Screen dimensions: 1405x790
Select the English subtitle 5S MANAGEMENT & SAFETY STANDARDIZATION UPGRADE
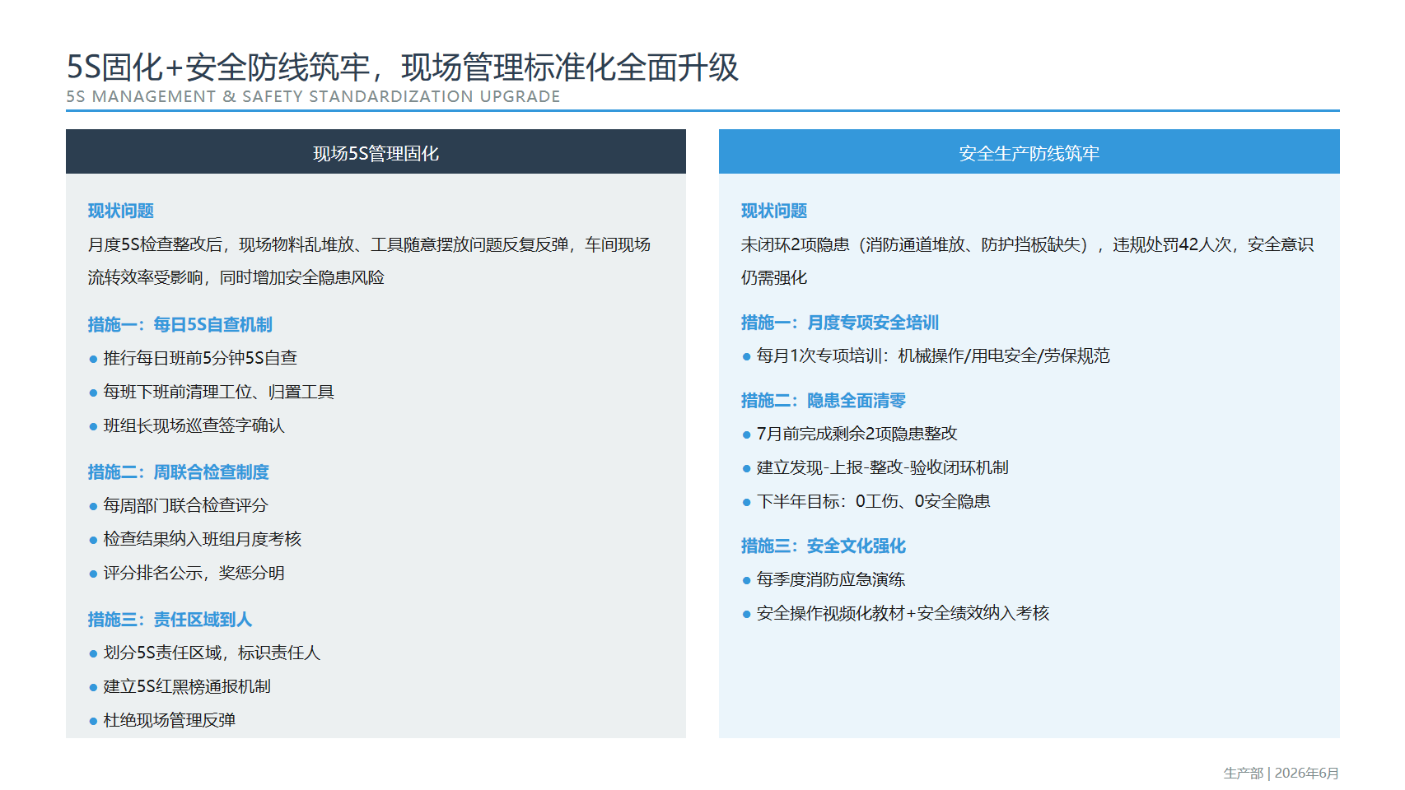(313, 97)
